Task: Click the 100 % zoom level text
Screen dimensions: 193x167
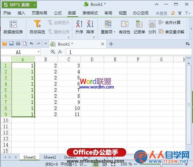Action: coord(126,164)
